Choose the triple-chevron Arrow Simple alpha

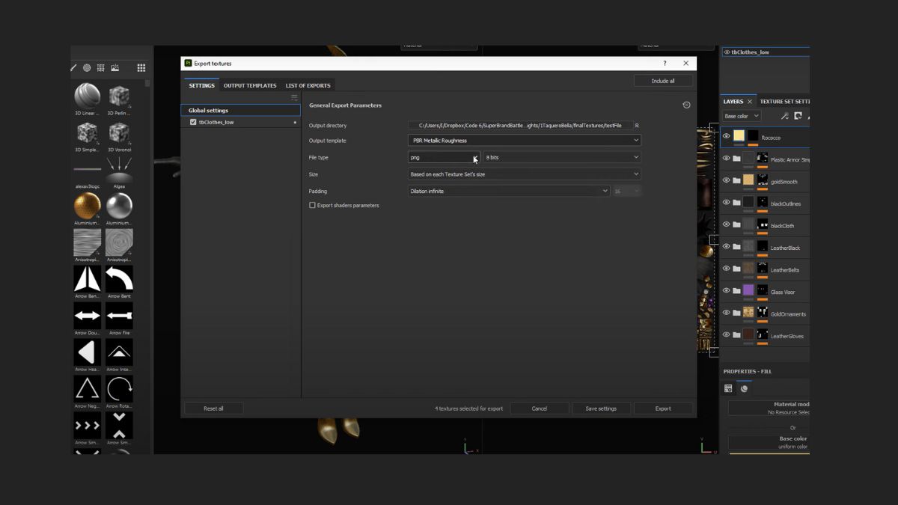click(x=87, y=425)
